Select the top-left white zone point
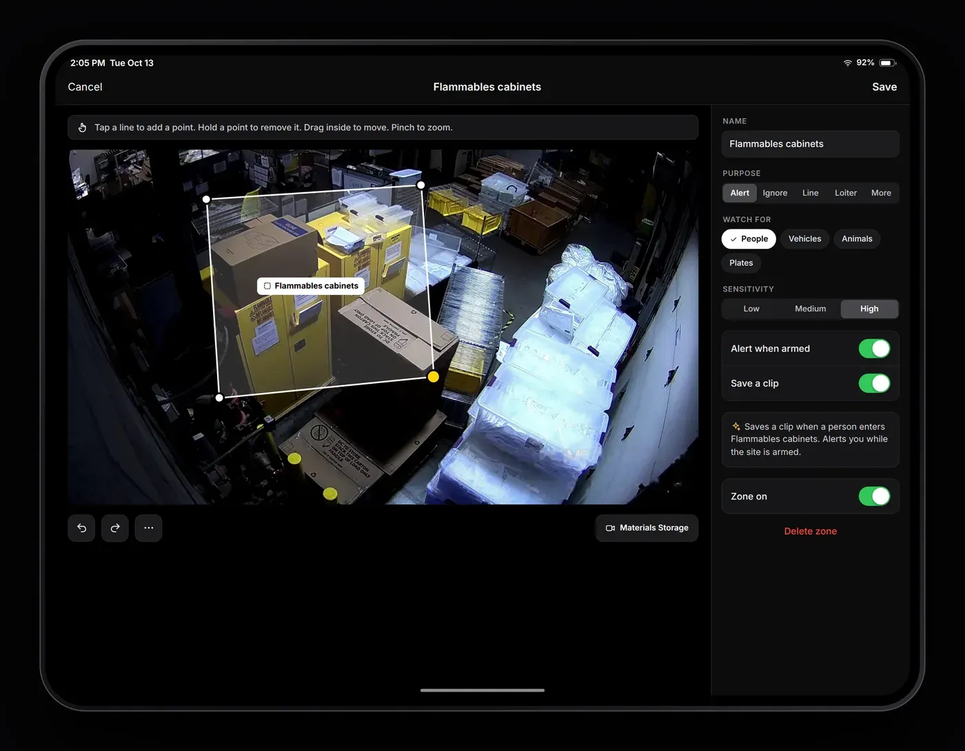 [206, 199]
